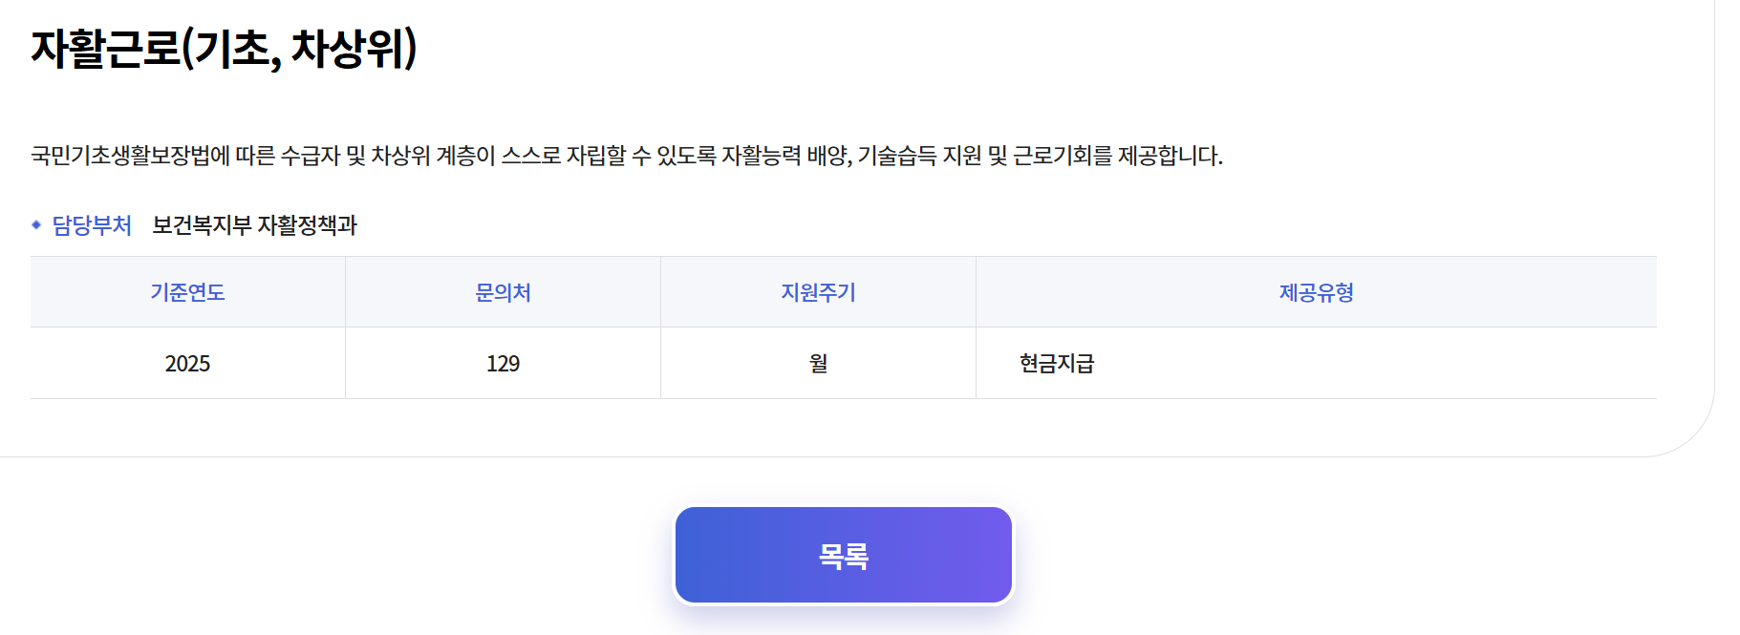Viewport: 1740px width, 635px height.
Task: Click the 담당부처 label
Action: click(x=92, y=225)
